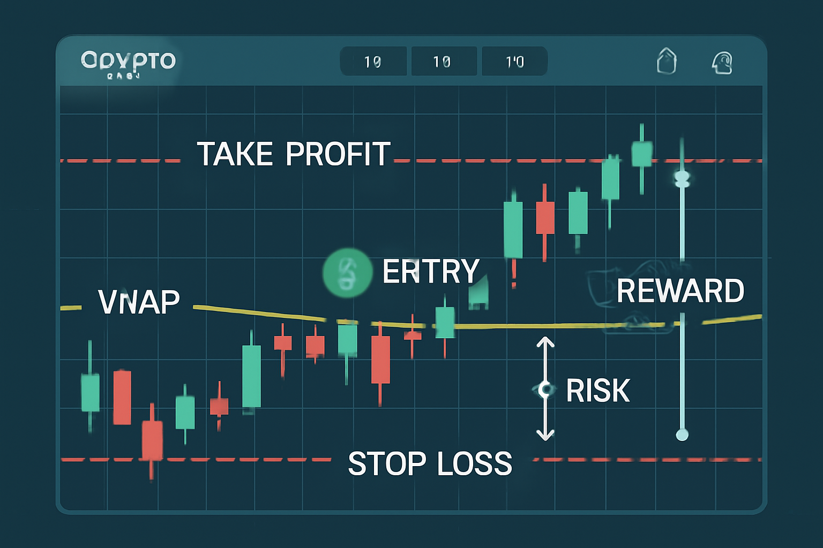The height and width of the screenshot is (548, 823).
Task: Select the first timeframe tab in header
Action: coord(373,62)
